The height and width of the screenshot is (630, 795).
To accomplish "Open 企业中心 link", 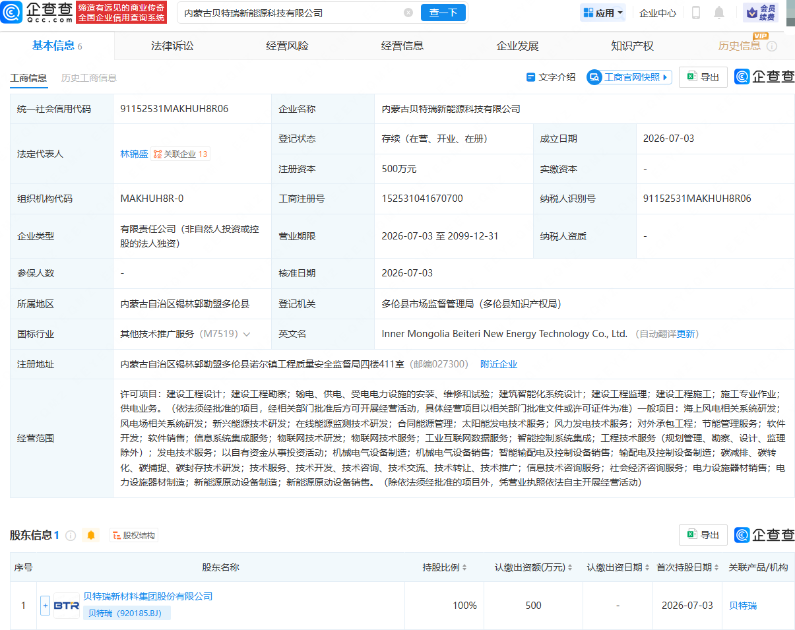I will (658, 13).
